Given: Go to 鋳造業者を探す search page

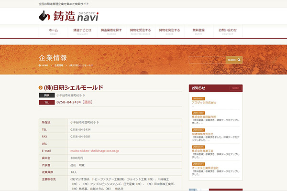Looking at the screenshot, I should tap(111, 32).
